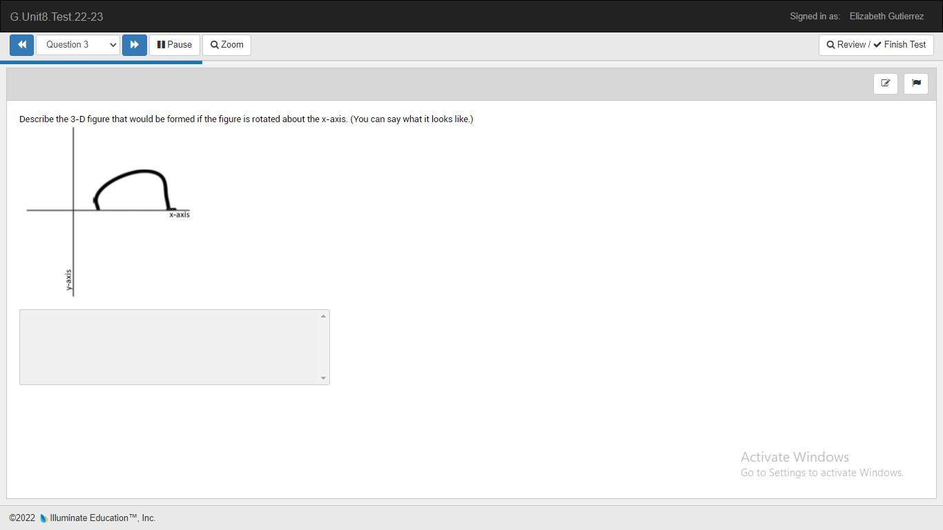
Task: Flag this question for review
Action: pyautogui.click(x=916, y=84)
